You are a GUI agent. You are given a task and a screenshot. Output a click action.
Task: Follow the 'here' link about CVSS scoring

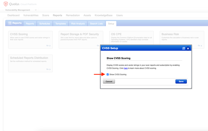pos(125,68)
